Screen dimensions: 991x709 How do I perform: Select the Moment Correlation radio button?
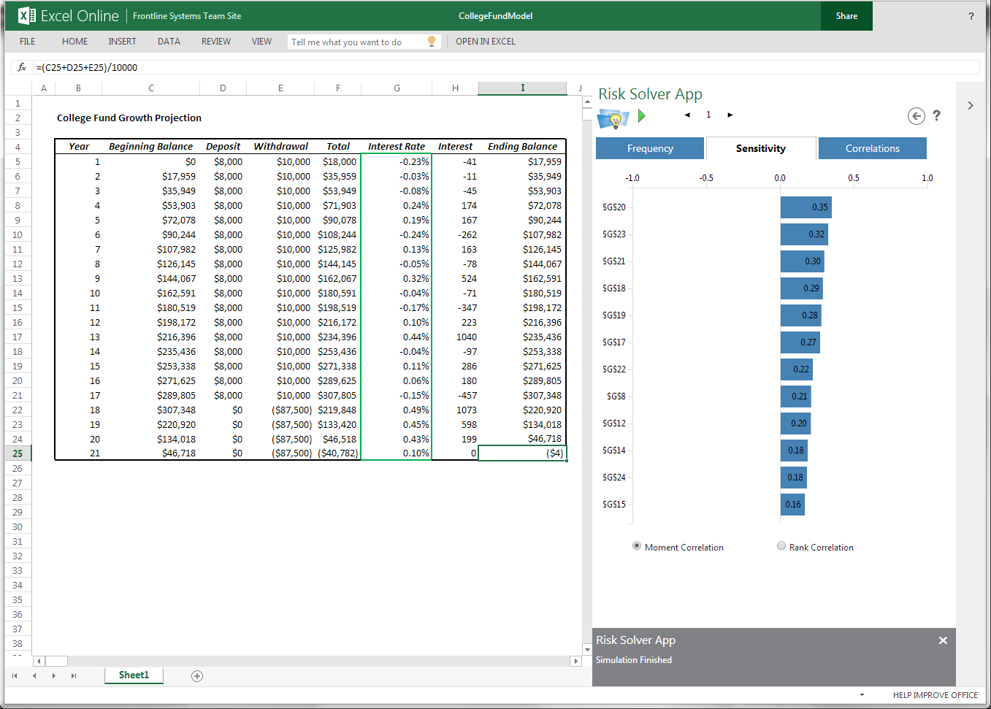pos(637,546)
